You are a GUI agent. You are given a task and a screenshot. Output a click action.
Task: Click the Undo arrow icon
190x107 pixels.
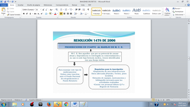pos(8,1)
